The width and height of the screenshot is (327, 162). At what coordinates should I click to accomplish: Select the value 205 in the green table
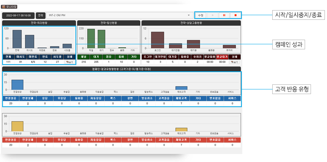click(96, 62)
